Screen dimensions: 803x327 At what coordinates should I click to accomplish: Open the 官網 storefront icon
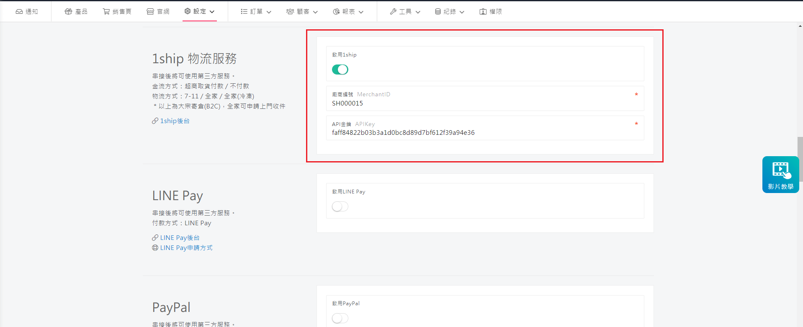(150, 12)
